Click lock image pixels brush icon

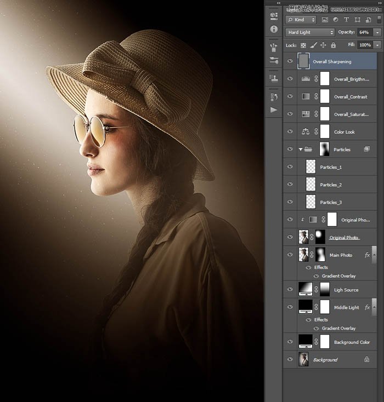click(312, 45)
